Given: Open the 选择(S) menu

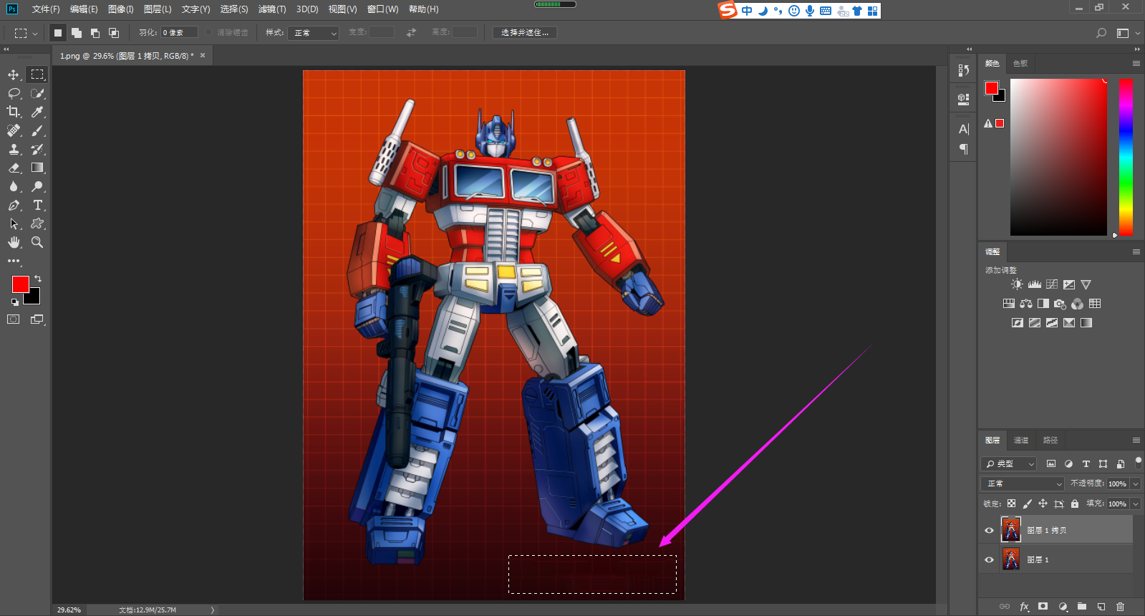Looking at the screenshot, I should [x=234, y=9].
